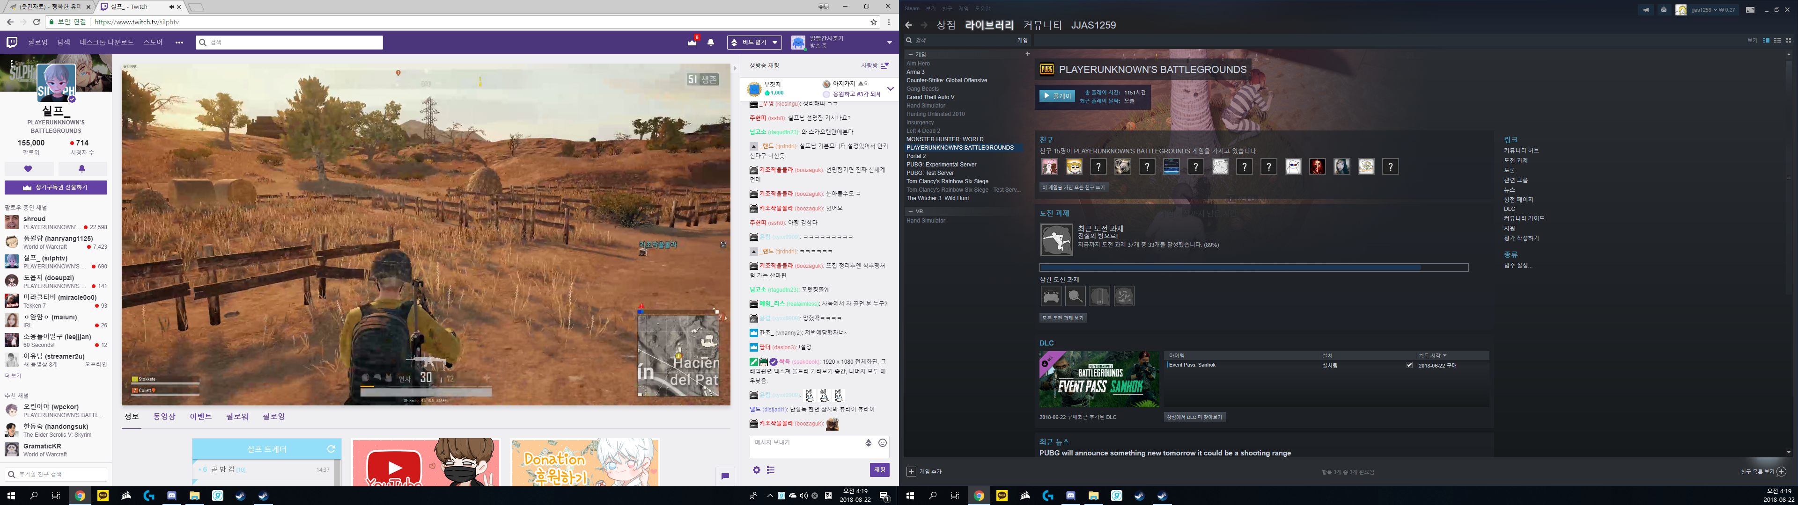Screen dimensions: 1798x505
Task: Collapse the chat with the arrow beside the player
Action: click(x=734, y=68)
